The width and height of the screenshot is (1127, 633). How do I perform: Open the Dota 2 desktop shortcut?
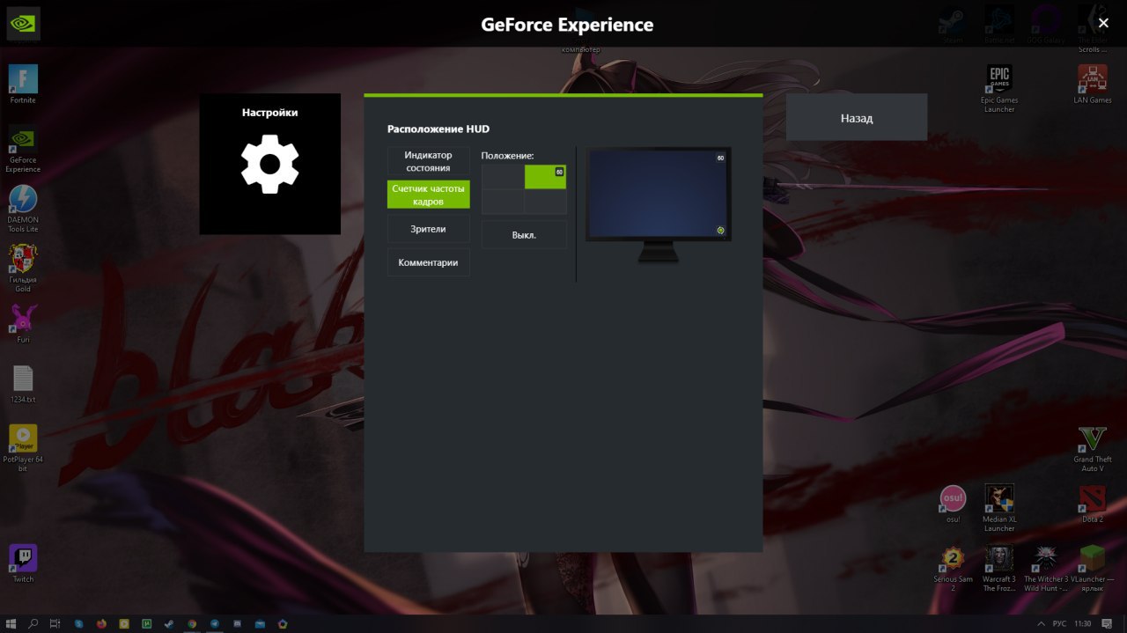click(x=1093, y=504)
